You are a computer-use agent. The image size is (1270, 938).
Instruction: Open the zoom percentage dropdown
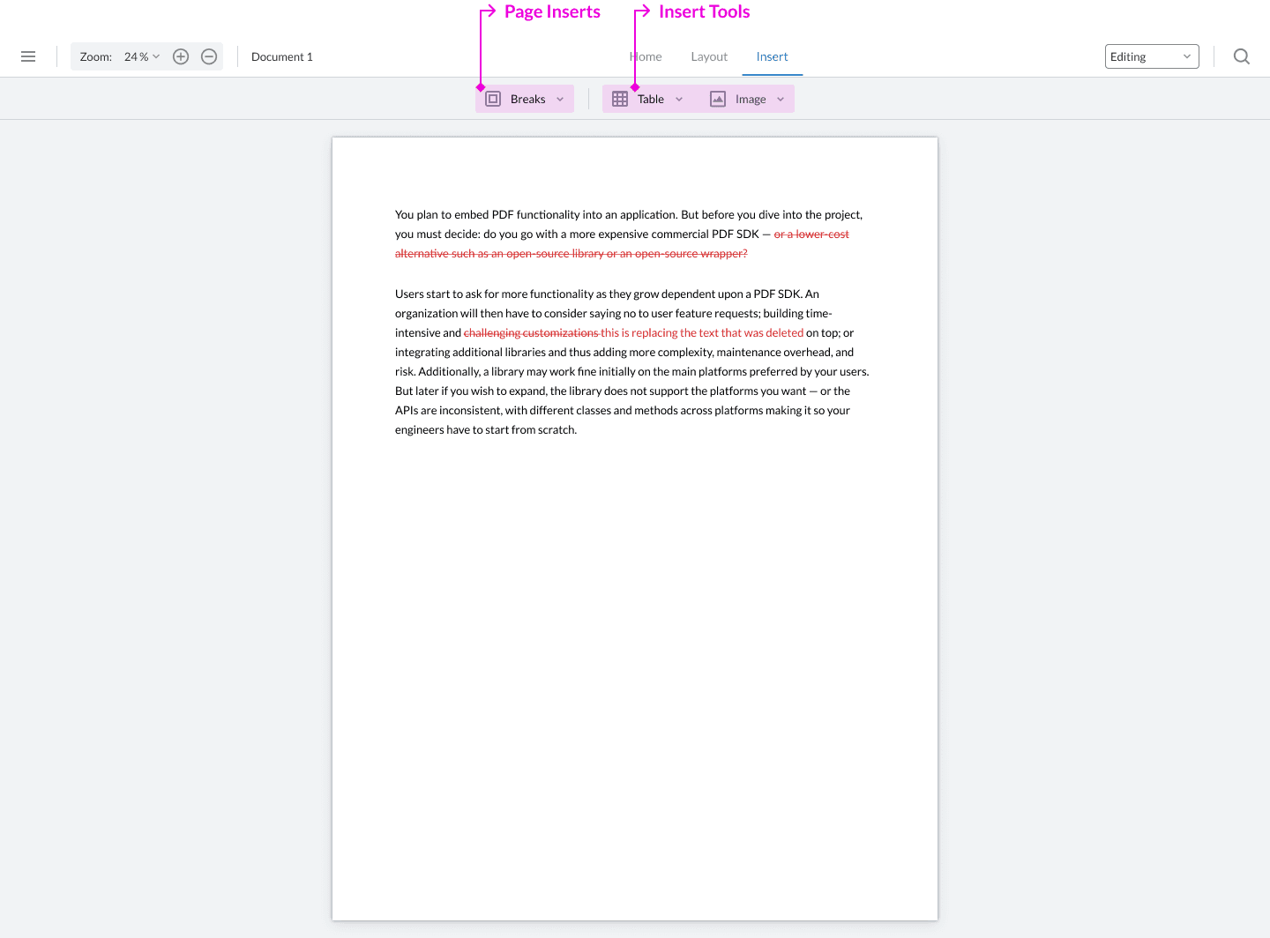tap(141, 56)
